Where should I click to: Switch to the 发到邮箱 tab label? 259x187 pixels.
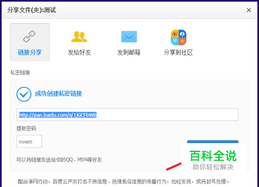tap(129, 52)
